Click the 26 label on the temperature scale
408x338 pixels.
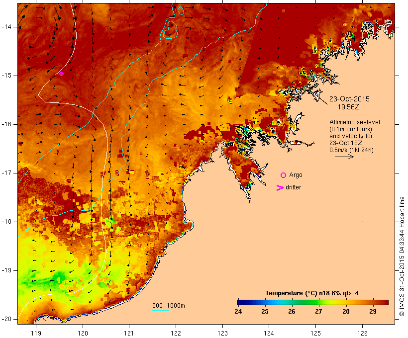tap(292, 311)
